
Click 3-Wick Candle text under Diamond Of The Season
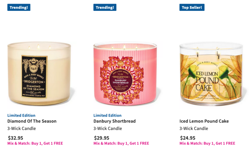(x=21, y=128)
